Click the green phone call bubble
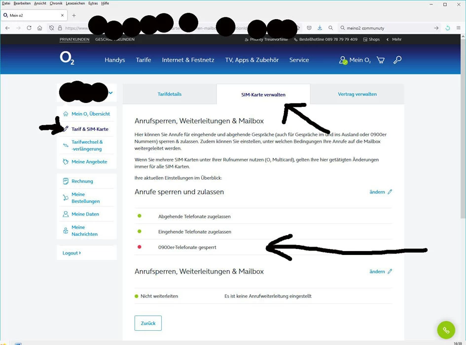The width and height of the screenshot is (466, 345). pyautogui.click(x=446, y=330)
